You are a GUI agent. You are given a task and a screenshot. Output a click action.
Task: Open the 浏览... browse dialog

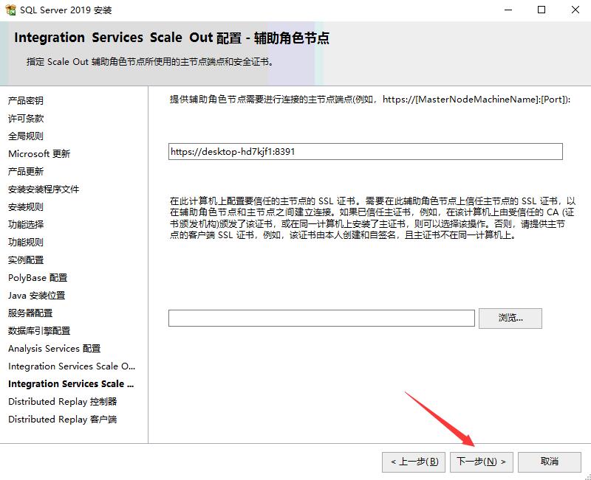click(510, 319)
